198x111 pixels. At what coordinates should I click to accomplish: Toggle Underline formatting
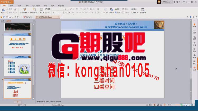(58, 13)
